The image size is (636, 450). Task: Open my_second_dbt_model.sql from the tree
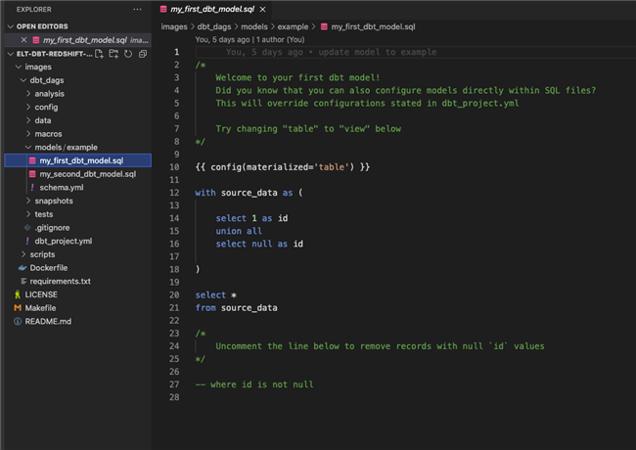click(87, 173)
